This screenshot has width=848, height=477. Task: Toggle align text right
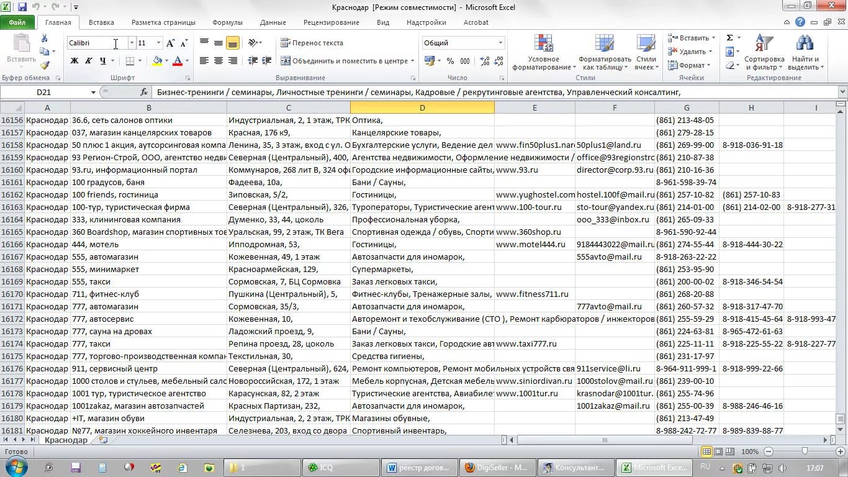tap(233, 61)
